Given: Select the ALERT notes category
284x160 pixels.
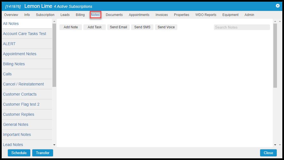Looking at the screenshot, I should [x=9, y=44].
